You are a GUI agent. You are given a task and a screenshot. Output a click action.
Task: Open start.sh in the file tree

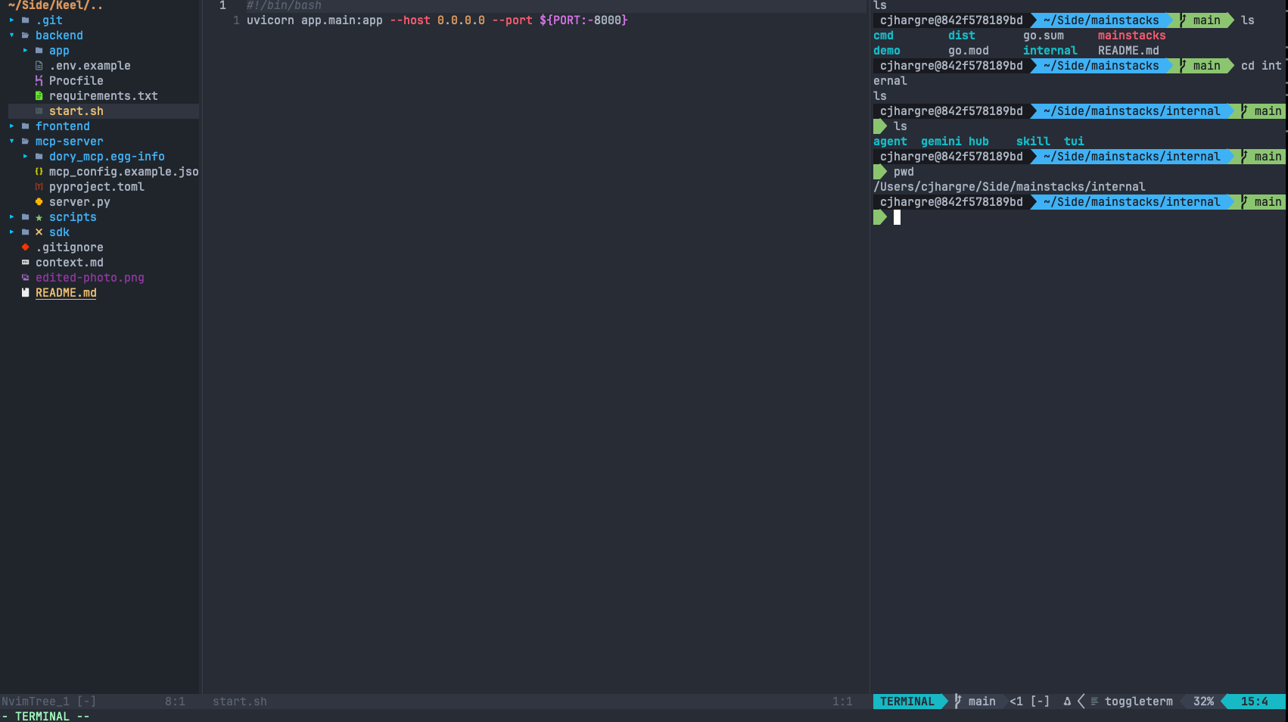(76, 111)
